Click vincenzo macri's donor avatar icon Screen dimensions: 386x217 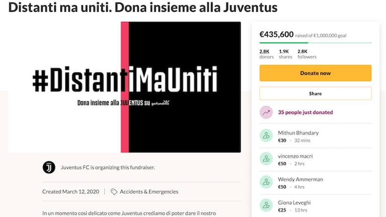point(266,159)
